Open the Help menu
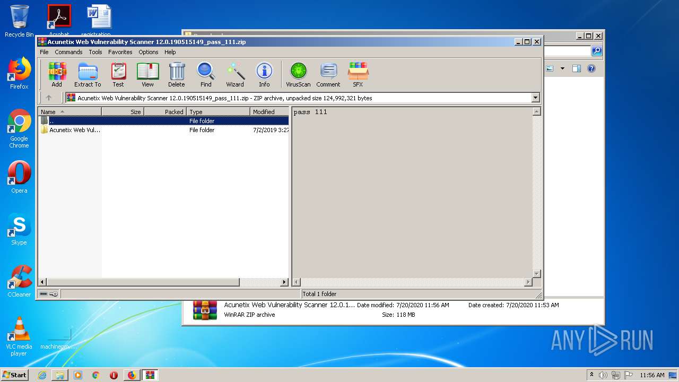The image size is (679, 382). [x=170, y=52]
